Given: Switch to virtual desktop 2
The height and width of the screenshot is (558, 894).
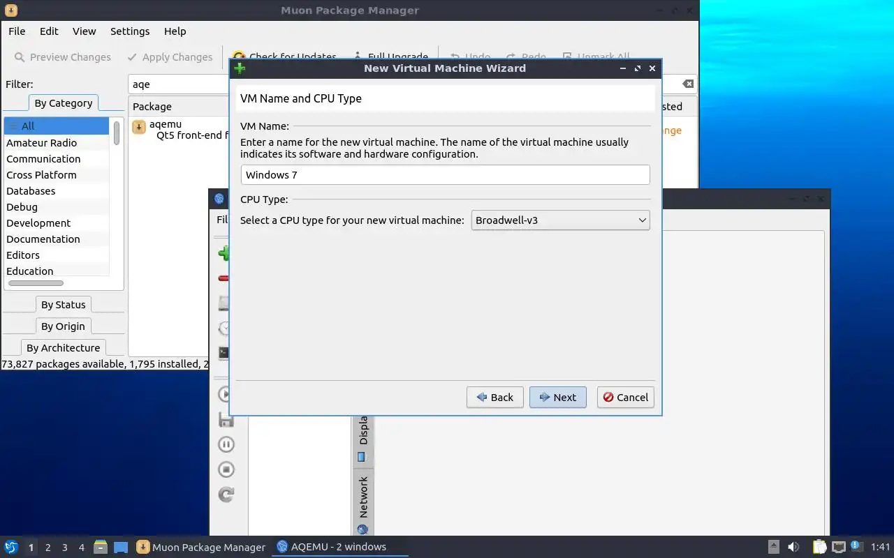Looking at the screenshot, I should pyautogui.click(x=48, y=548).
